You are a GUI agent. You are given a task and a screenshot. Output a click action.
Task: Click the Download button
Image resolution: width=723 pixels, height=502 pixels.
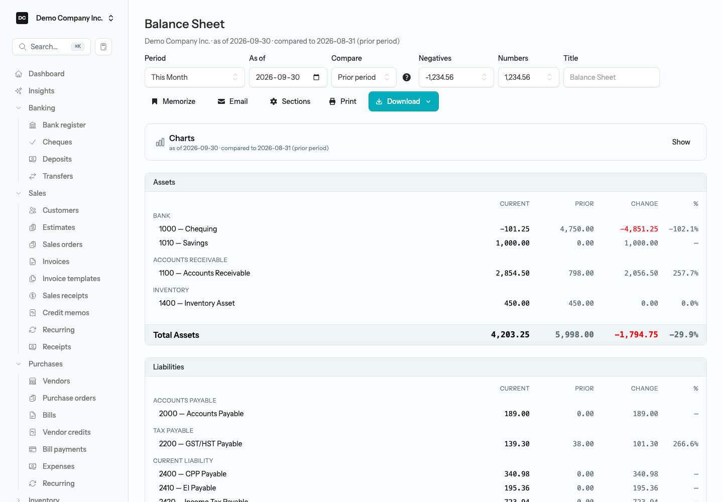pos(404,101)
